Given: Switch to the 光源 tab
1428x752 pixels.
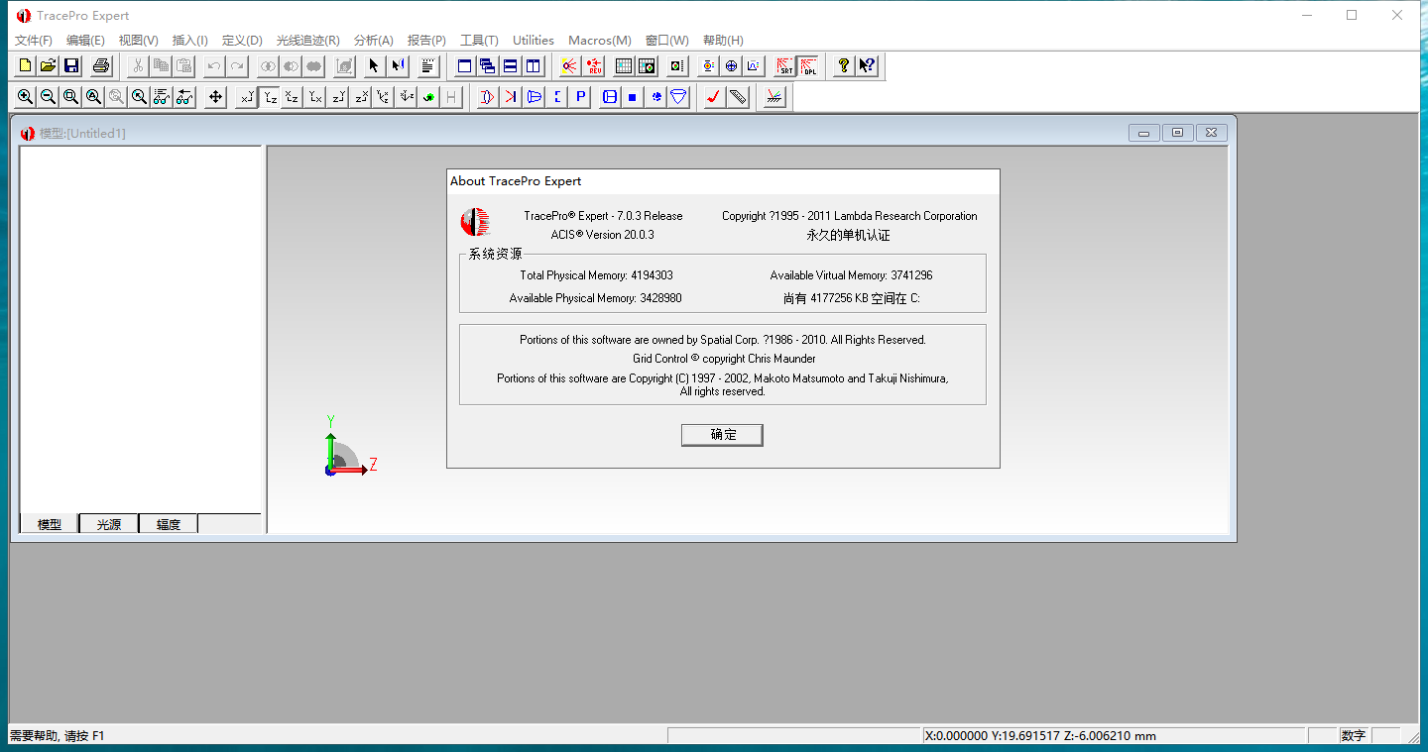Looking at the screenshot, I should click(108, 523).
